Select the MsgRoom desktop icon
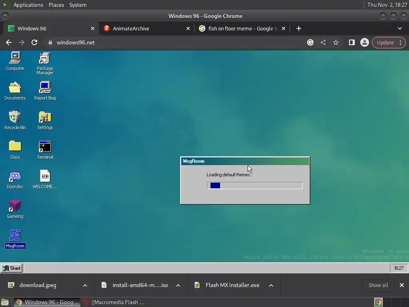The height and width of the screenshot is (307, 409). point(15,239)
